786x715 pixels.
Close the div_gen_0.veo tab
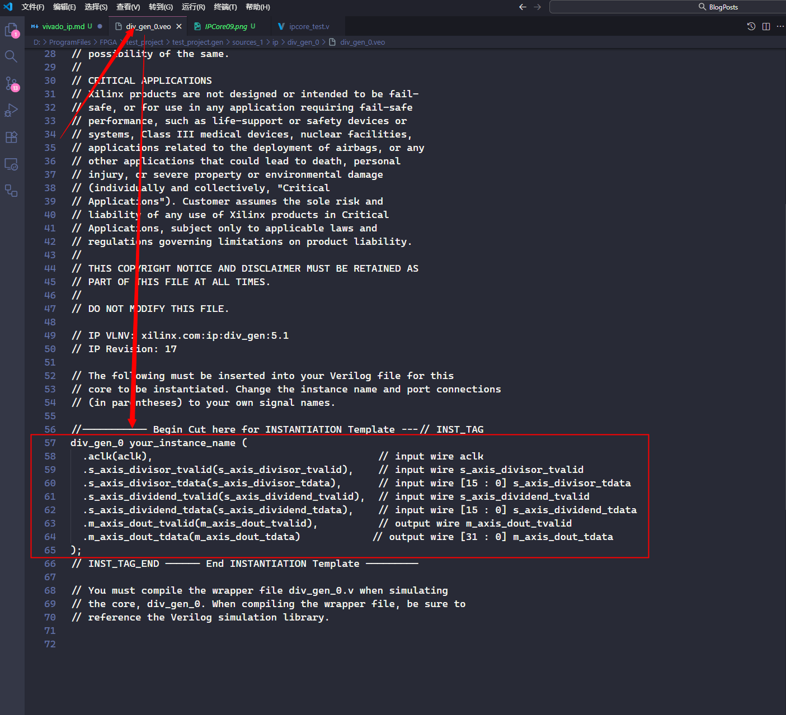click(x=179, y=26)
